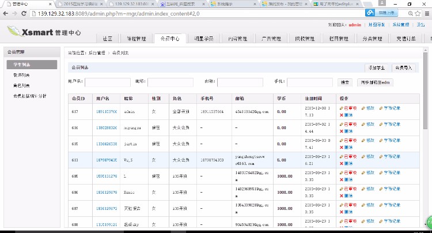
Task: Click the 学币记录 link in row 613
Action: click(x=392, y=157)
